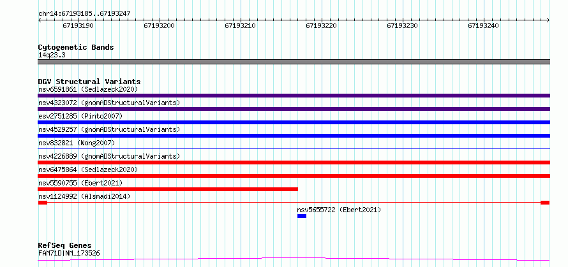Click variant label nsv5655722 (Ebert2021)

(x=339, y=210)
